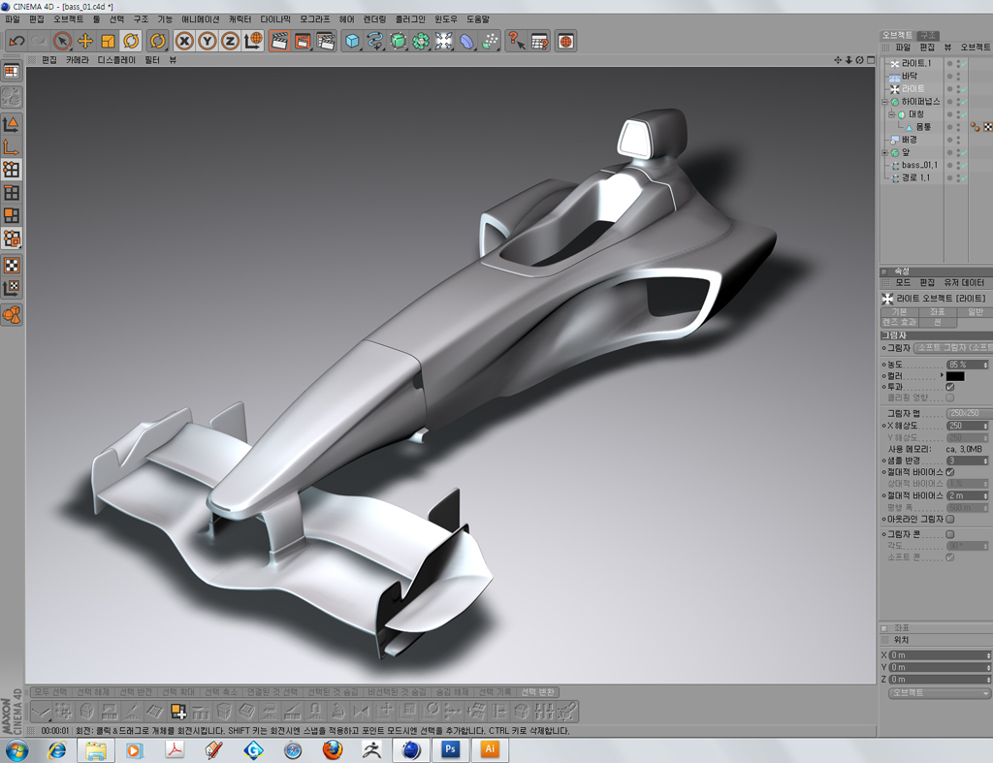
Task: Click the 농도 85 % stepper arrows
Action: coord(985,365)
